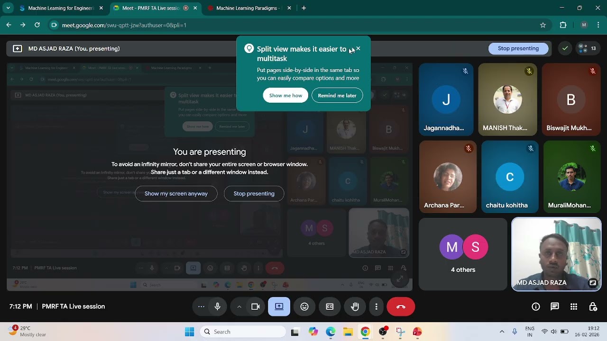
Task: Close the Split view popup
Action: pos(358,48)
